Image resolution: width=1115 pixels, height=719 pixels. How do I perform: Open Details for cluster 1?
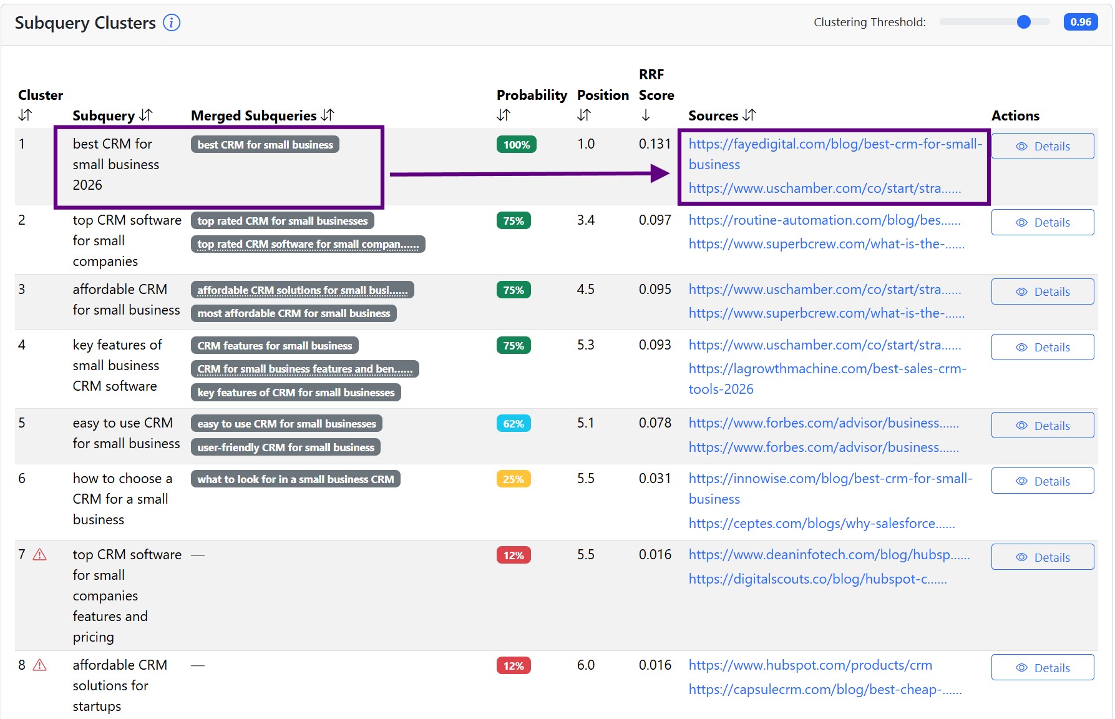pyautogui.click(x=1042, y=147)
